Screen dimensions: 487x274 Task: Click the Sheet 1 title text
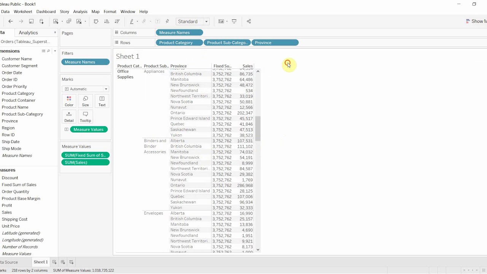tap(128, 56)
